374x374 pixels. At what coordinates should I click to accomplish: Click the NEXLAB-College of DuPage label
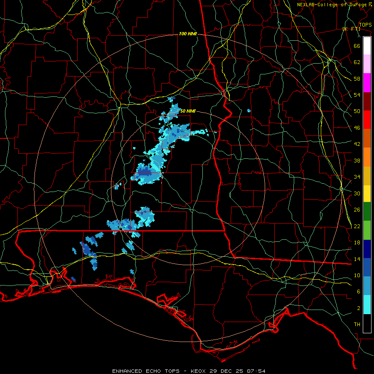pos(332,5)
